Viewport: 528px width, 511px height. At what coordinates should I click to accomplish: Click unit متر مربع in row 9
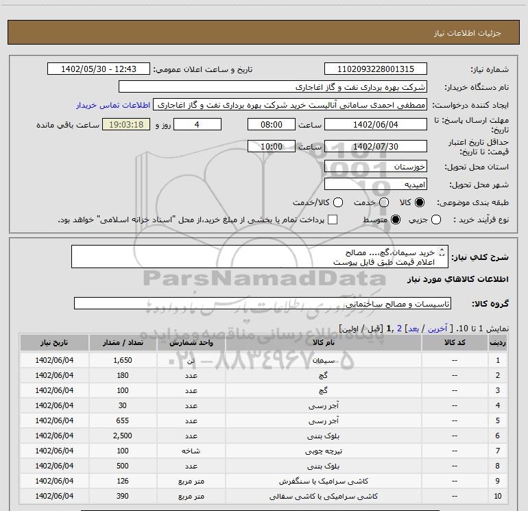[191, 481]
